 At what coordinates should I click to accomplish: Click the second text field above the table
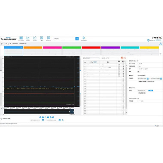(112, 58)
